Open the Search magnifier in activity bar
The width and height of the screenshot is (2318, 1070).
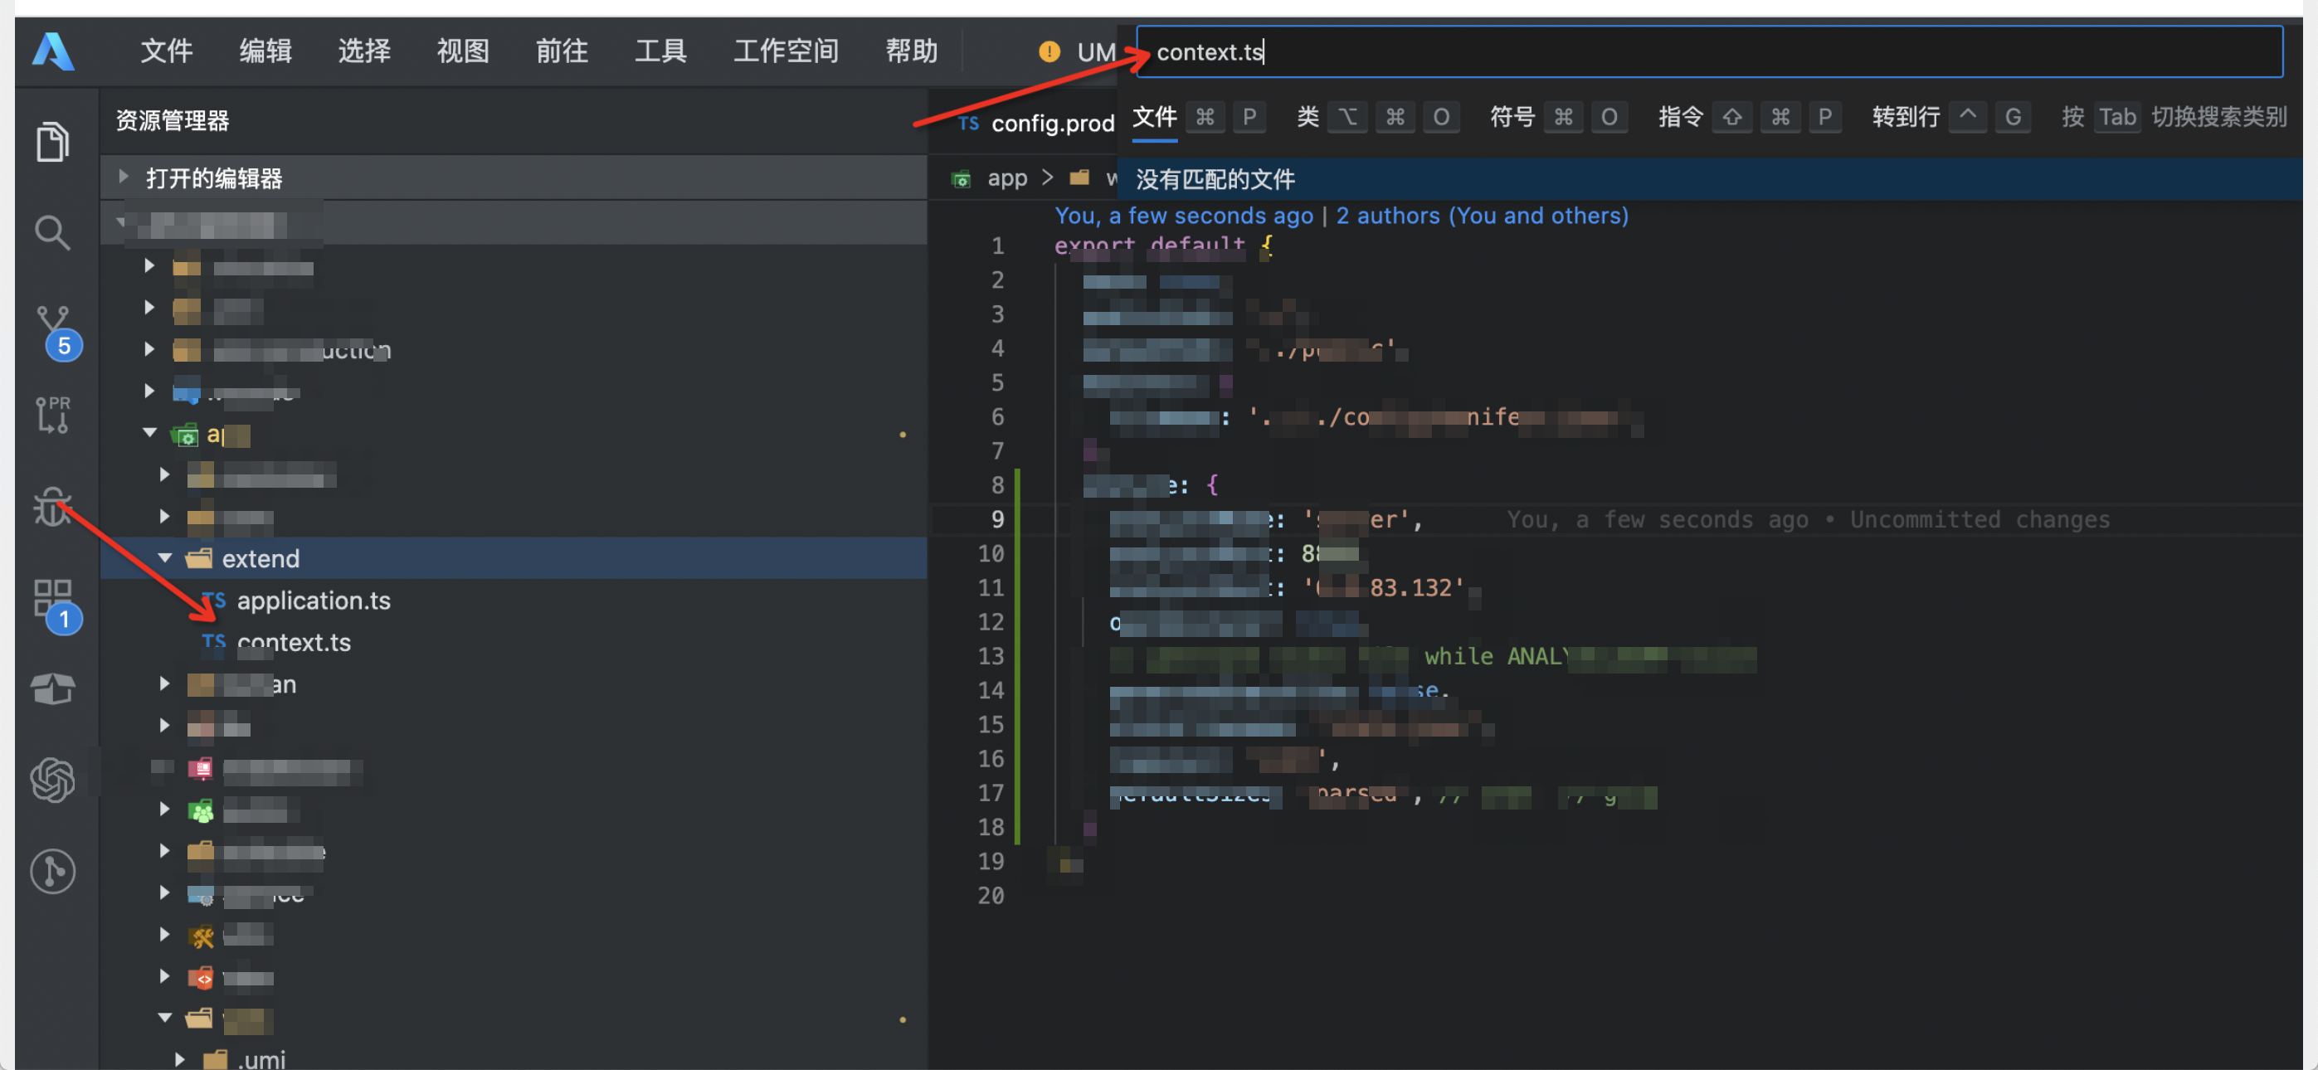(52, 232)
